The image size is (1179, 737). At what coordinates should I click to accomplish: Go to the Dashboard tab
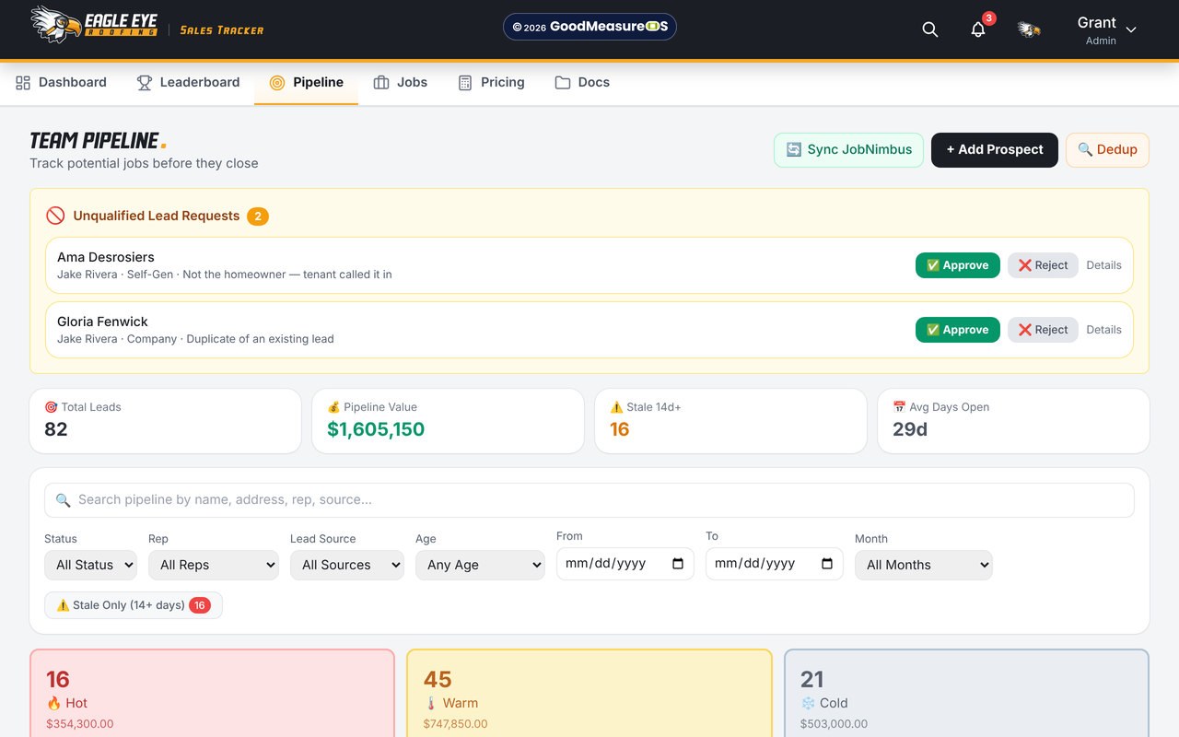(62, 83)
